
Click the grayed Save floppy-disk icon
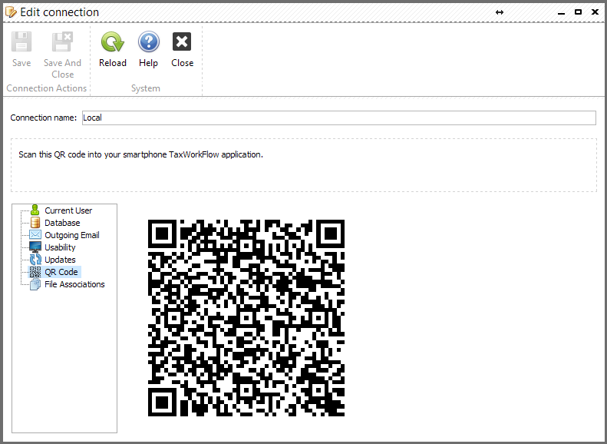pyautogui.click(x=21, y=41)
